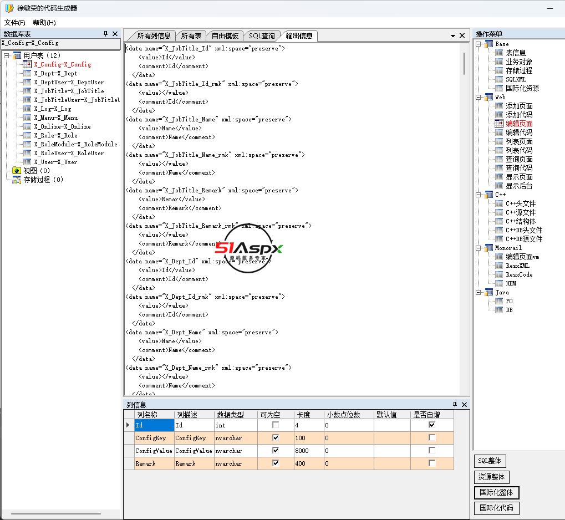Click the X_Online-X_Online table icon
The height and width of the screenshot is (520, 565).
(x=27, y=126)
